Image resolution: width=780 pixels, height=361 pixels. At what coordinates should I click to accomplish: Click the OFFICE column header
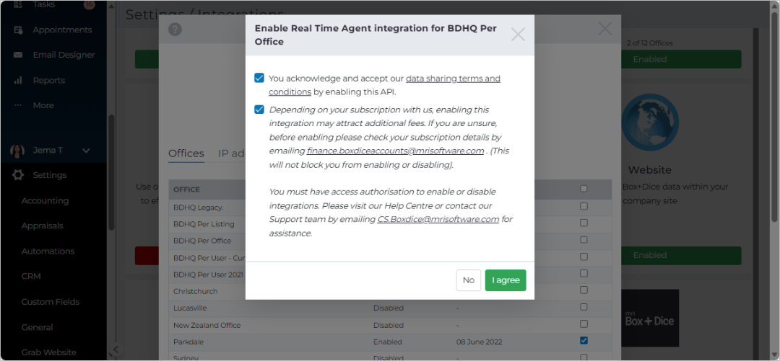pos(186,190)
